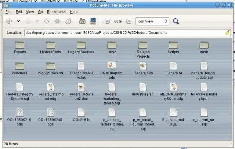Select the hedera_billing_update.sql file
Screen dimensions: 235x149
point(204,71)
